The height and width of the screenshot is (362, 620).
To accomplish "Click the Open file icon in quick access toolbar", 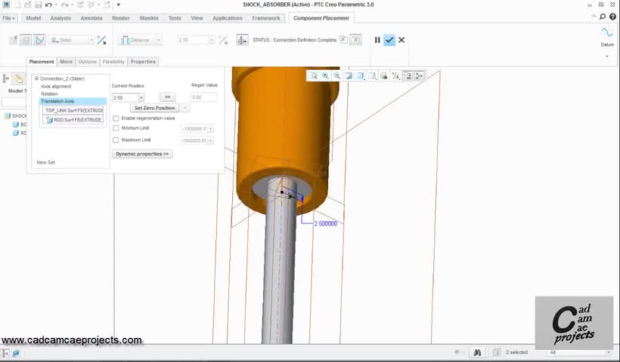I will tap(28, 5).
